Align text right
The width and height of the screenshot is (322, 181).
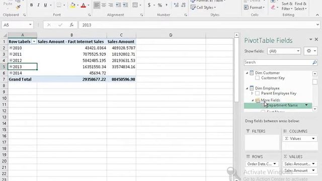[x=111, y=5]
